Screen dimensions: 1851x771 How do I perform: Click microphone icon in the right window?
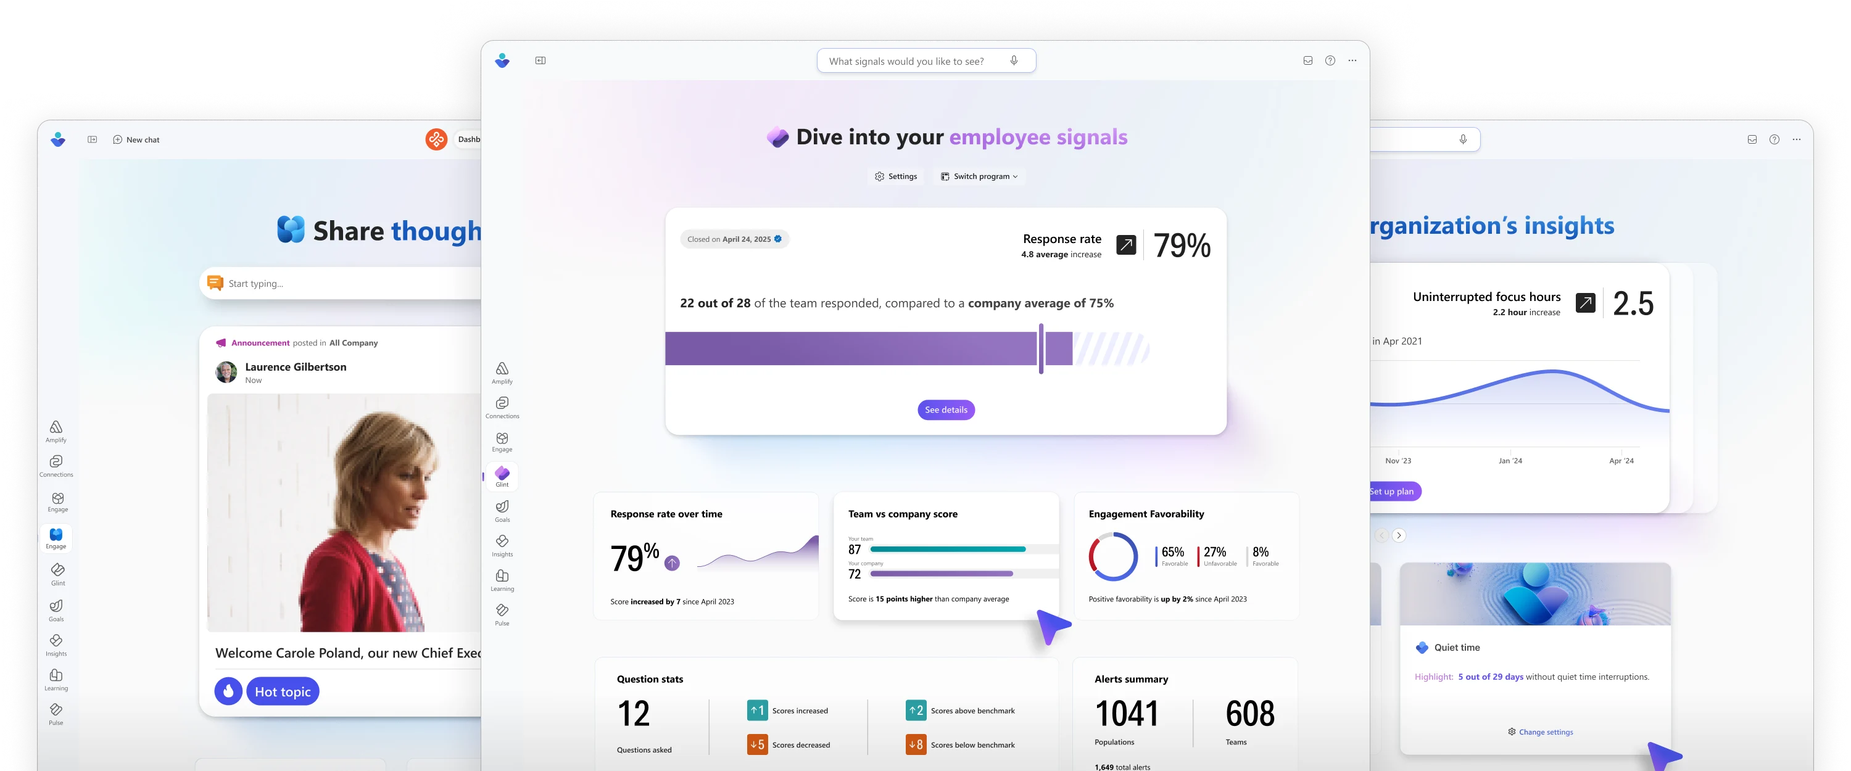(1463, 139)
